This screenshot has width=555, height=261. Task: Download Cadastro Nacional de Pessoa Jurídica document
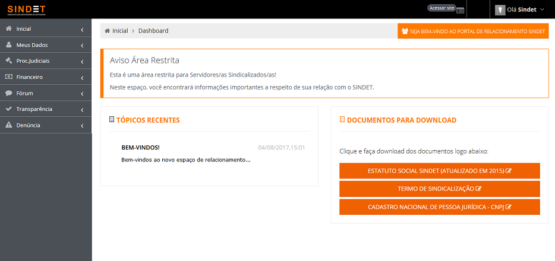click(x=440, y=207)
